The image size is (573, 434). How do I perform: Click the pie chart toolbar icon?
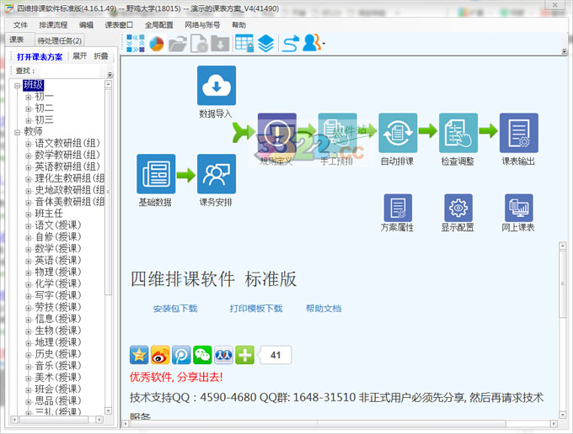(157, 44)
